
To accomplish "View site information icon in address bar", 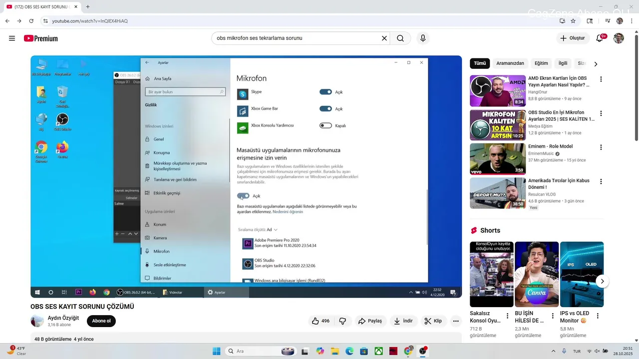I will [x=45, y=21].
